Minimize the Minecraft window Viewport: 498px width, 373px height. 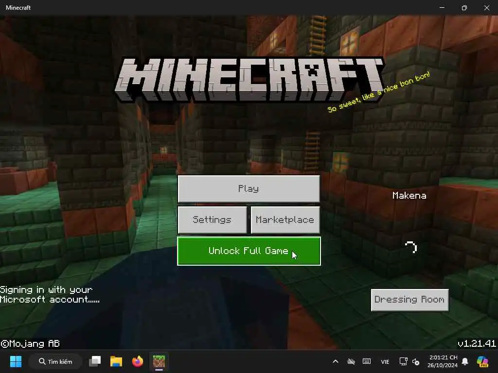click(442, 8)
